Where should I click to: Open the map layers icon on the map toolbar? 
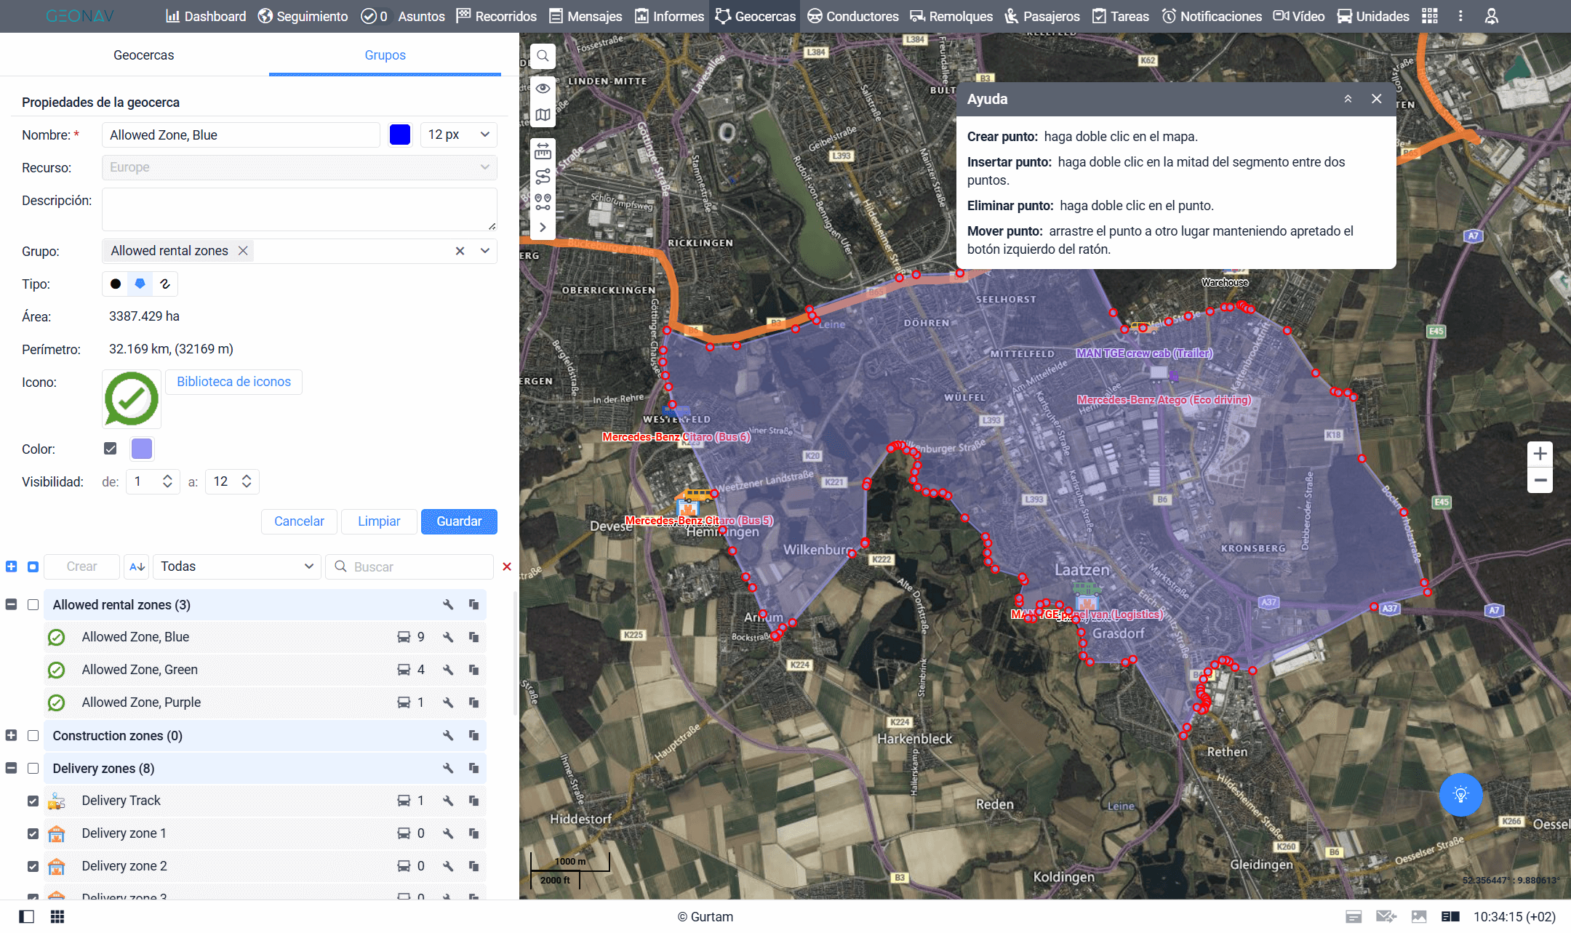pos(543,115)
